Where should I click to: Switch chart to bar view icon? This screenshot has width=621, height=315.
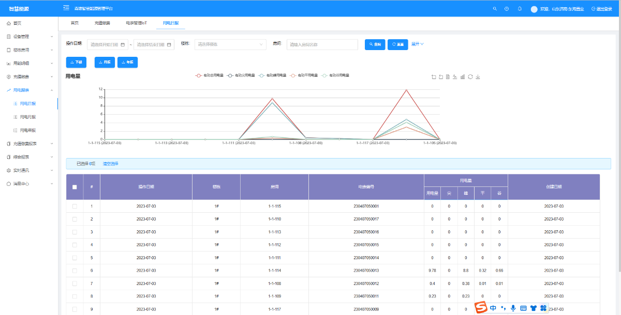[463, 77]
